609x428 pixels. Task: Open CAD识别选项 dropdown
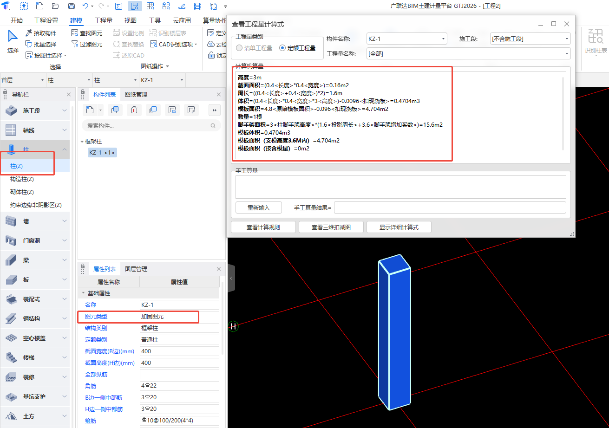(x=174, y=44)
